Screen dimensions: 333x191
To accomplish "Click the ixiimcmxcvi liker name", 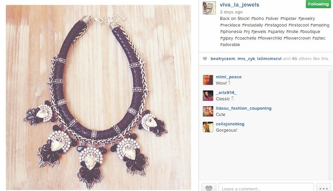I will (x=269, y=59).
